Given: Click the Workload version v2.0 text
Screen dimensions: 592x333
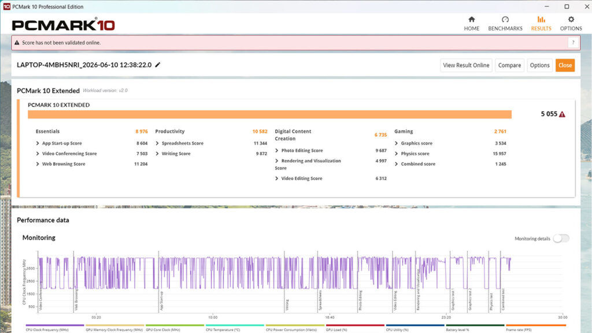Looking at the screenshot, I should tap(105, 91).
